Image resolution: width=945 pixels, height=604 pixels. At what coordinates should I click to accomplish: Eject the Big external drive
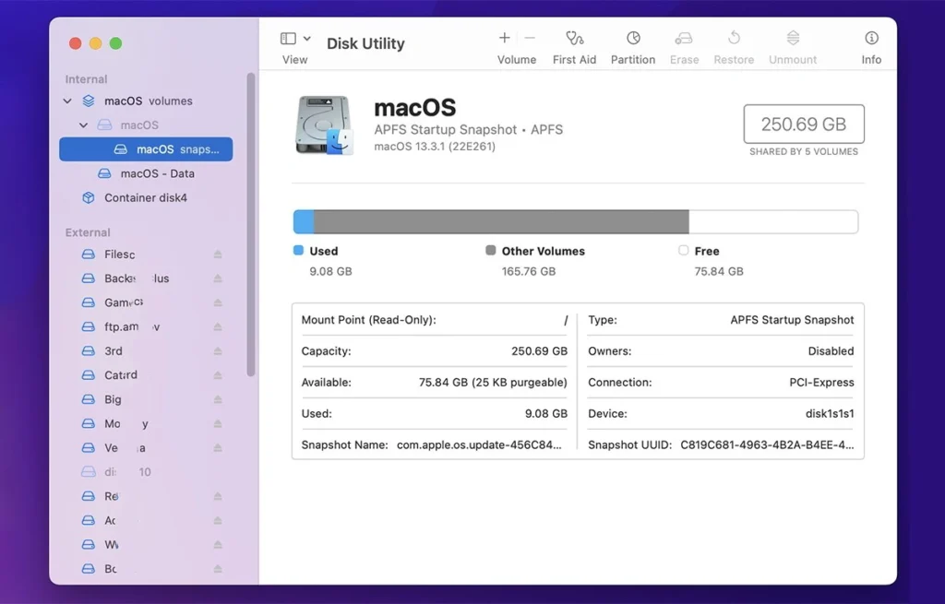(216, 399)
